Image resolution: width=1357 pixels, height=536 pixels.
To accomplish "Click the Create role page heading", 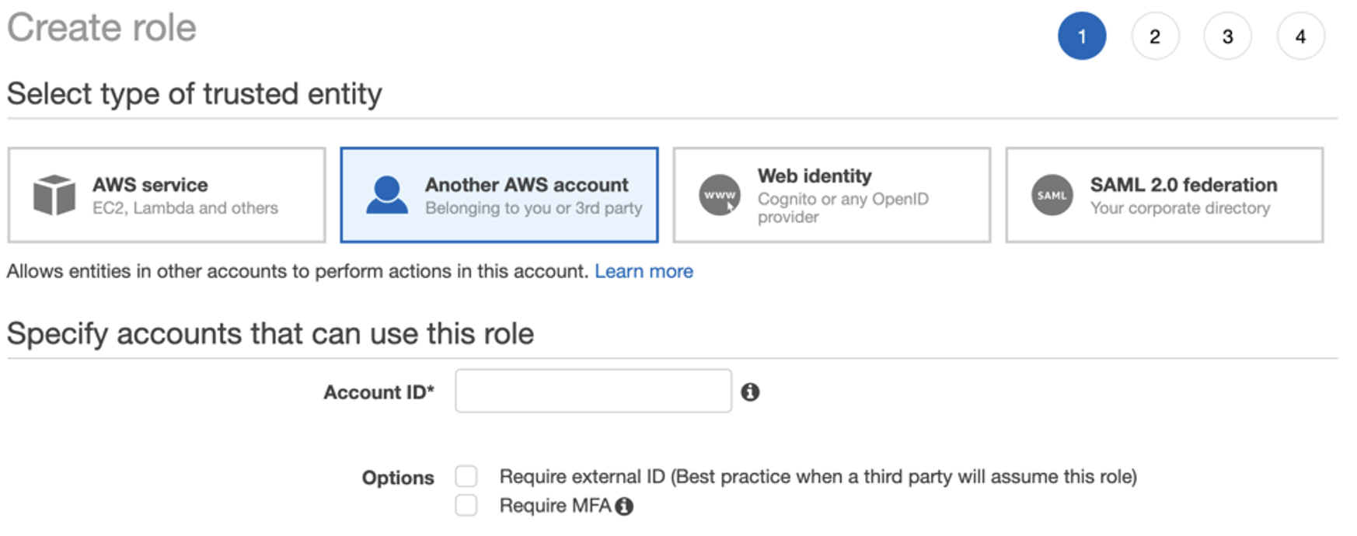I will 101,27.
